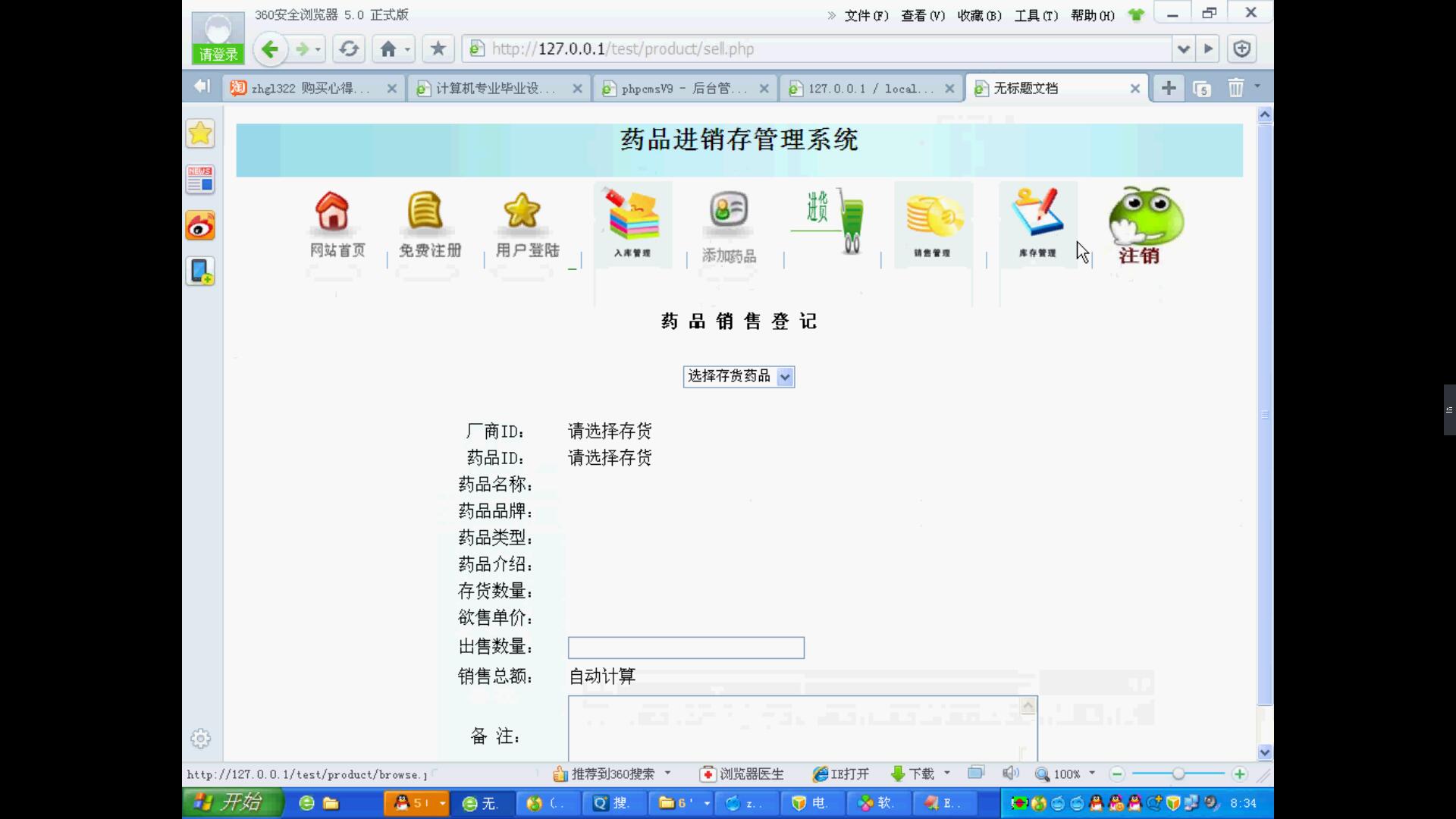Click the browser forward arrow
Image resolution: width=1456 pixels, height=819 pixels.
pos(302,49)
